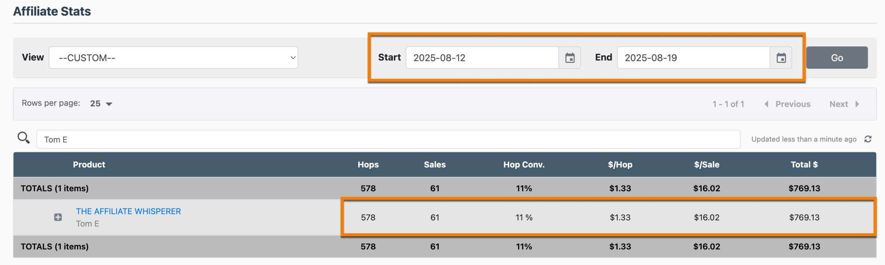Sort by the Hops column header
The height and width of the screenshot is (265, 885).
coord(368,164)
